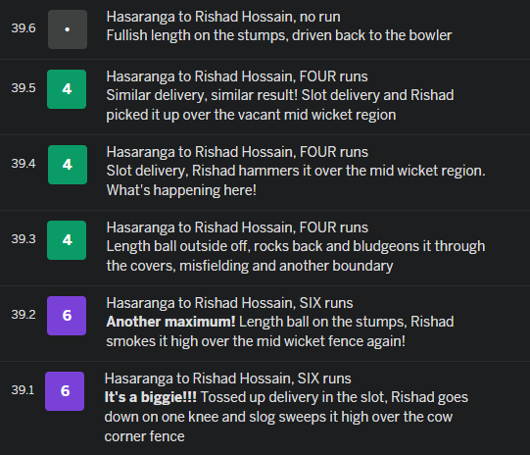Click the 'Another maximum!' bold text
Image resolution: width=530 pixels, height=455 pixels.
[170, 322]
